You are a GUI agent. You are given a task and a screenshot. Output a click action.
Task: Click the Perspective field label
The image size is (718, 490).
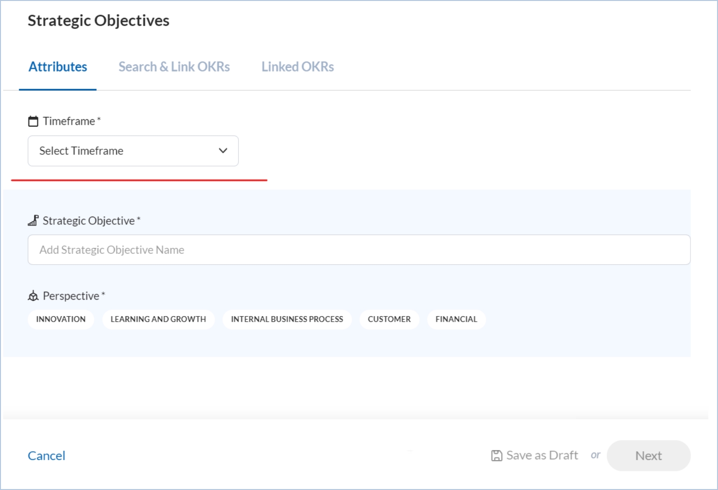(x=71, y=296)
